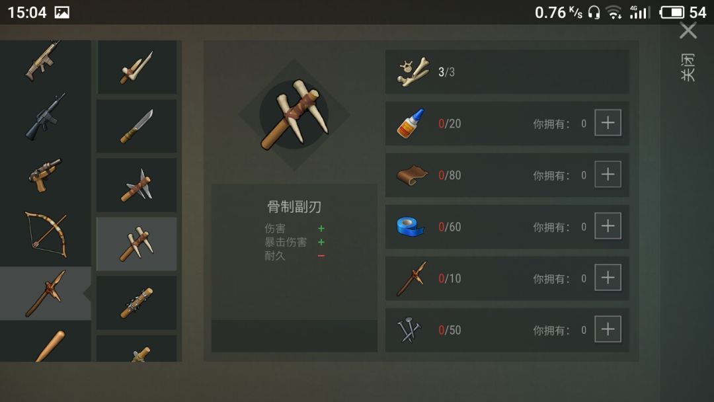
Task: Tap the bones resource icon
Action: pyautogui.click(x=413, y=71)
